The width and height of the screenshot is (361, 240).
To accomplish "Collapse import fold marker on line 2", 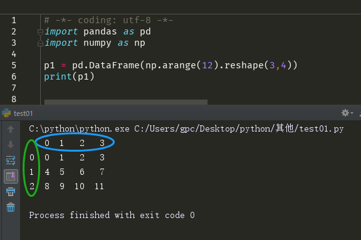I will coord(40,32).
